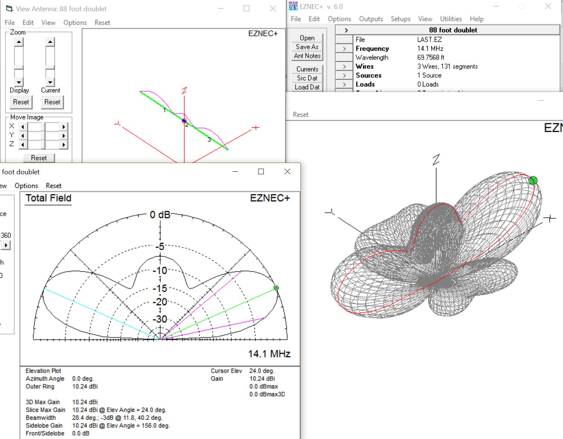Click the View Antenna window title bar icon
Viewport: 563px width, 439px height.
click(8, 8)
